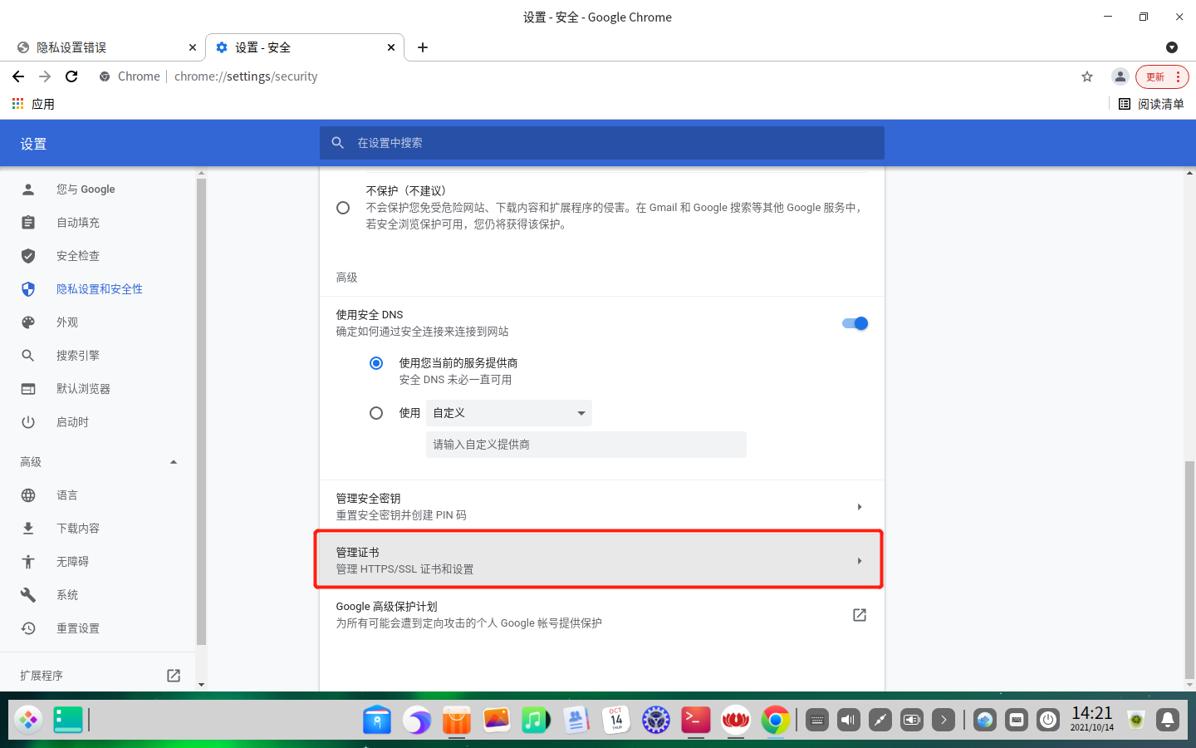The image size is (1196, 748).
Task: Click the address bar URL chrome://settings/security
Action: point(246,76)
